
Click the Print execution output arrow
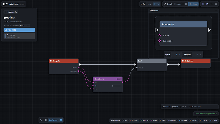click(168, 64)
